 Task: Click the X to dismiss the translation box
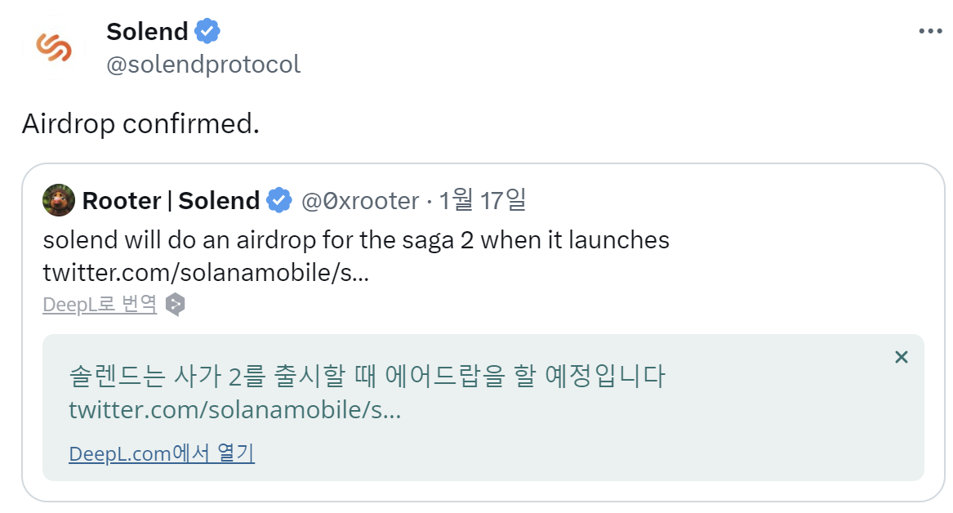click(901, 357)
